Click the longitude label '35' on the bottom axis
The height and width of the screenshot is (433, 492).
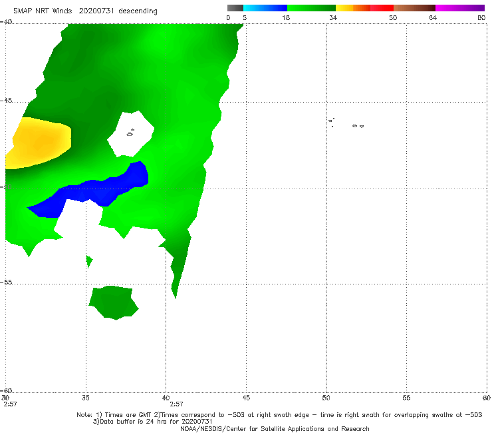tap(85, 398)
